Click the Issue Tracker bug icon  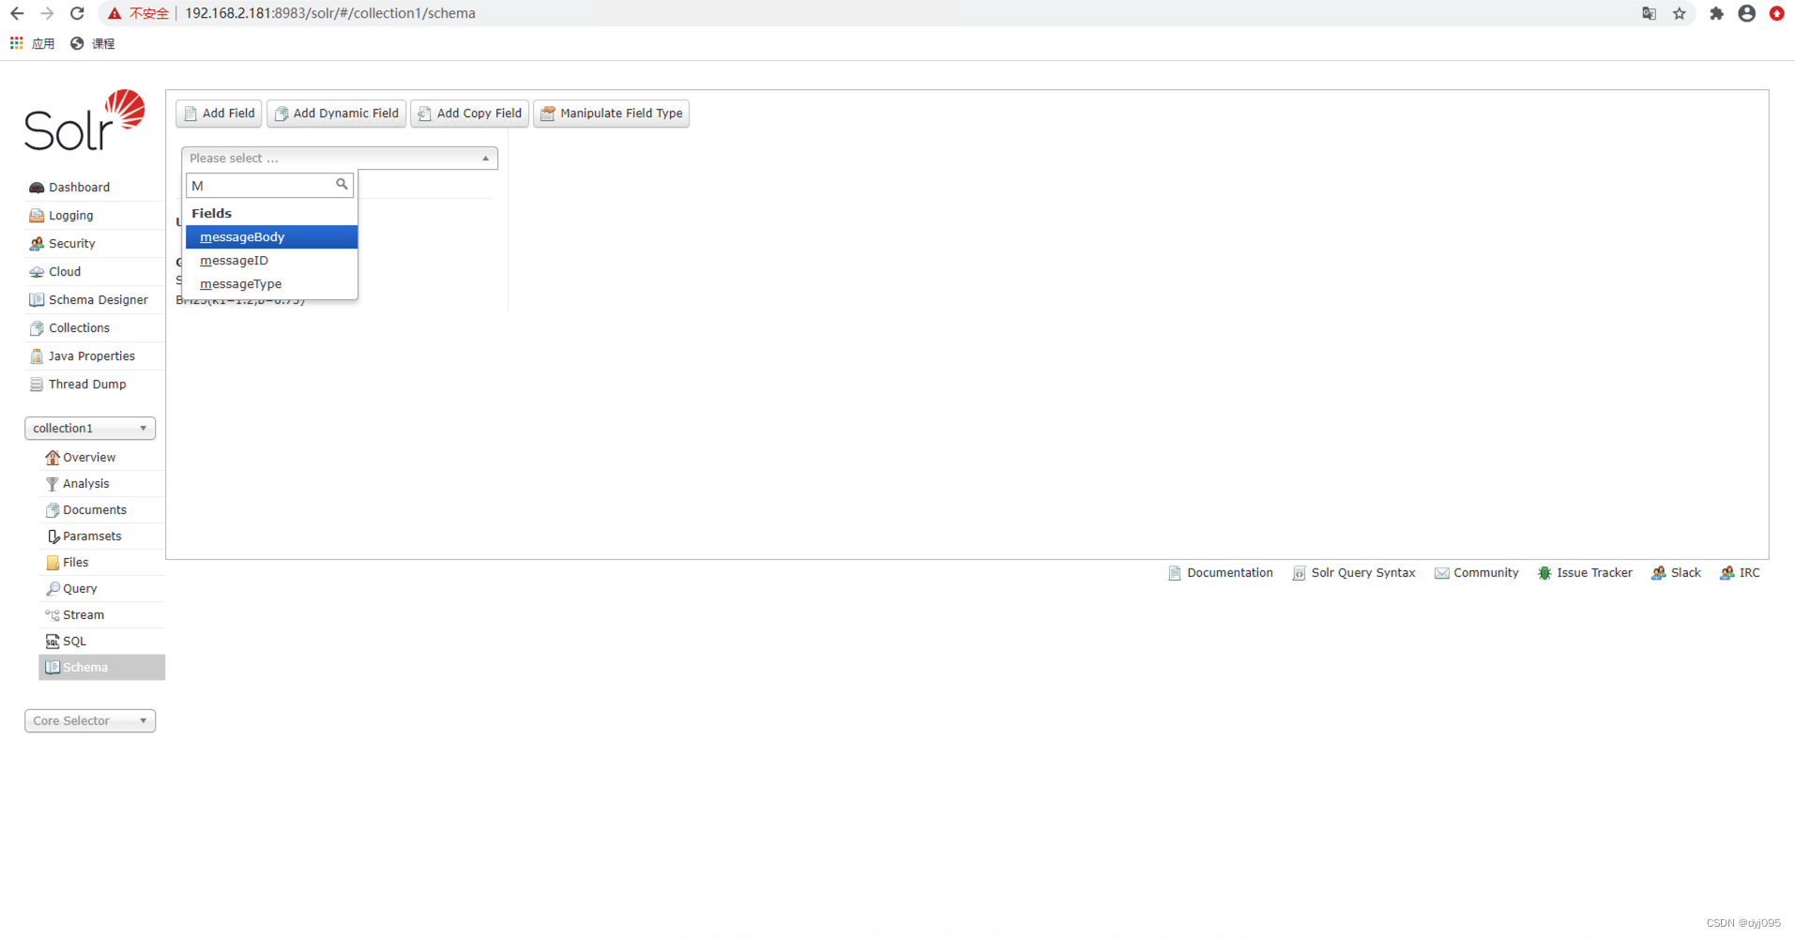click(x=1544, y=573)
